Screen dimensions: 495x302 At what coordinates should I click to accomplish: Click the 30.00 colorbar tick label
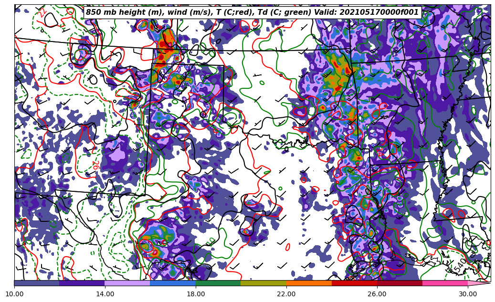pos(468,294)
